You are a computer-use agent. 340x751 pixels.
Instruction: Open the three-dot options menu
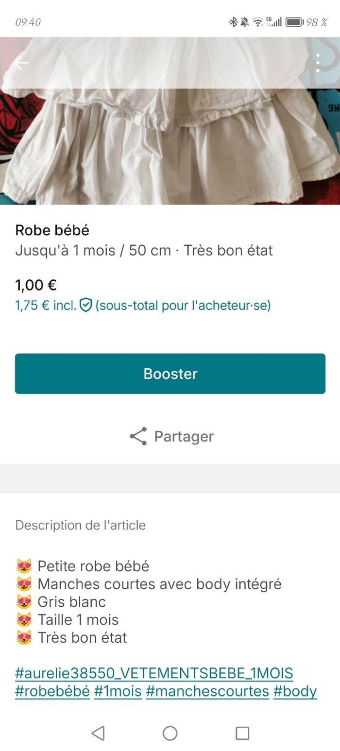click(x=319, y=63)
